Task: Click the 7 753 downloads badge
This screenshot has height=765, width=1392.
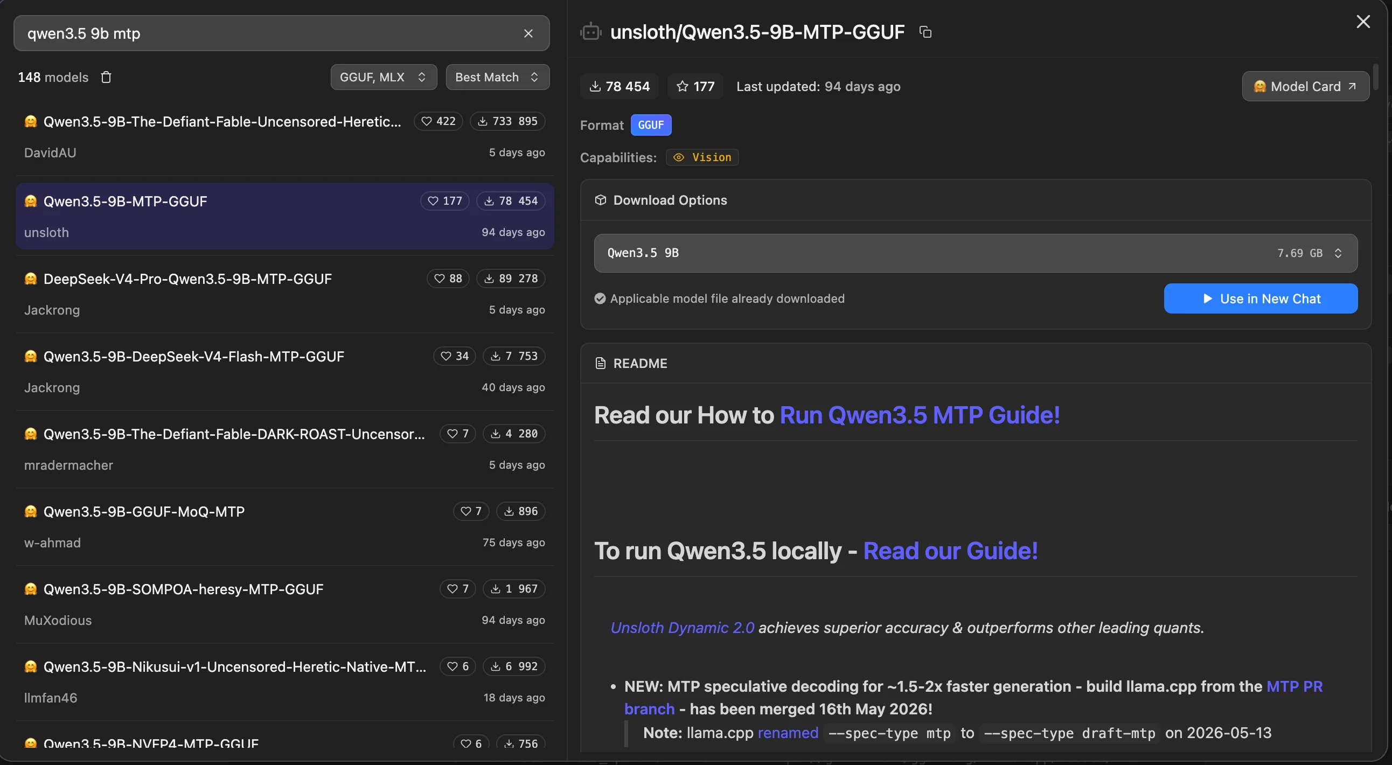Action: pyautogui.click(x=514, y=356)
